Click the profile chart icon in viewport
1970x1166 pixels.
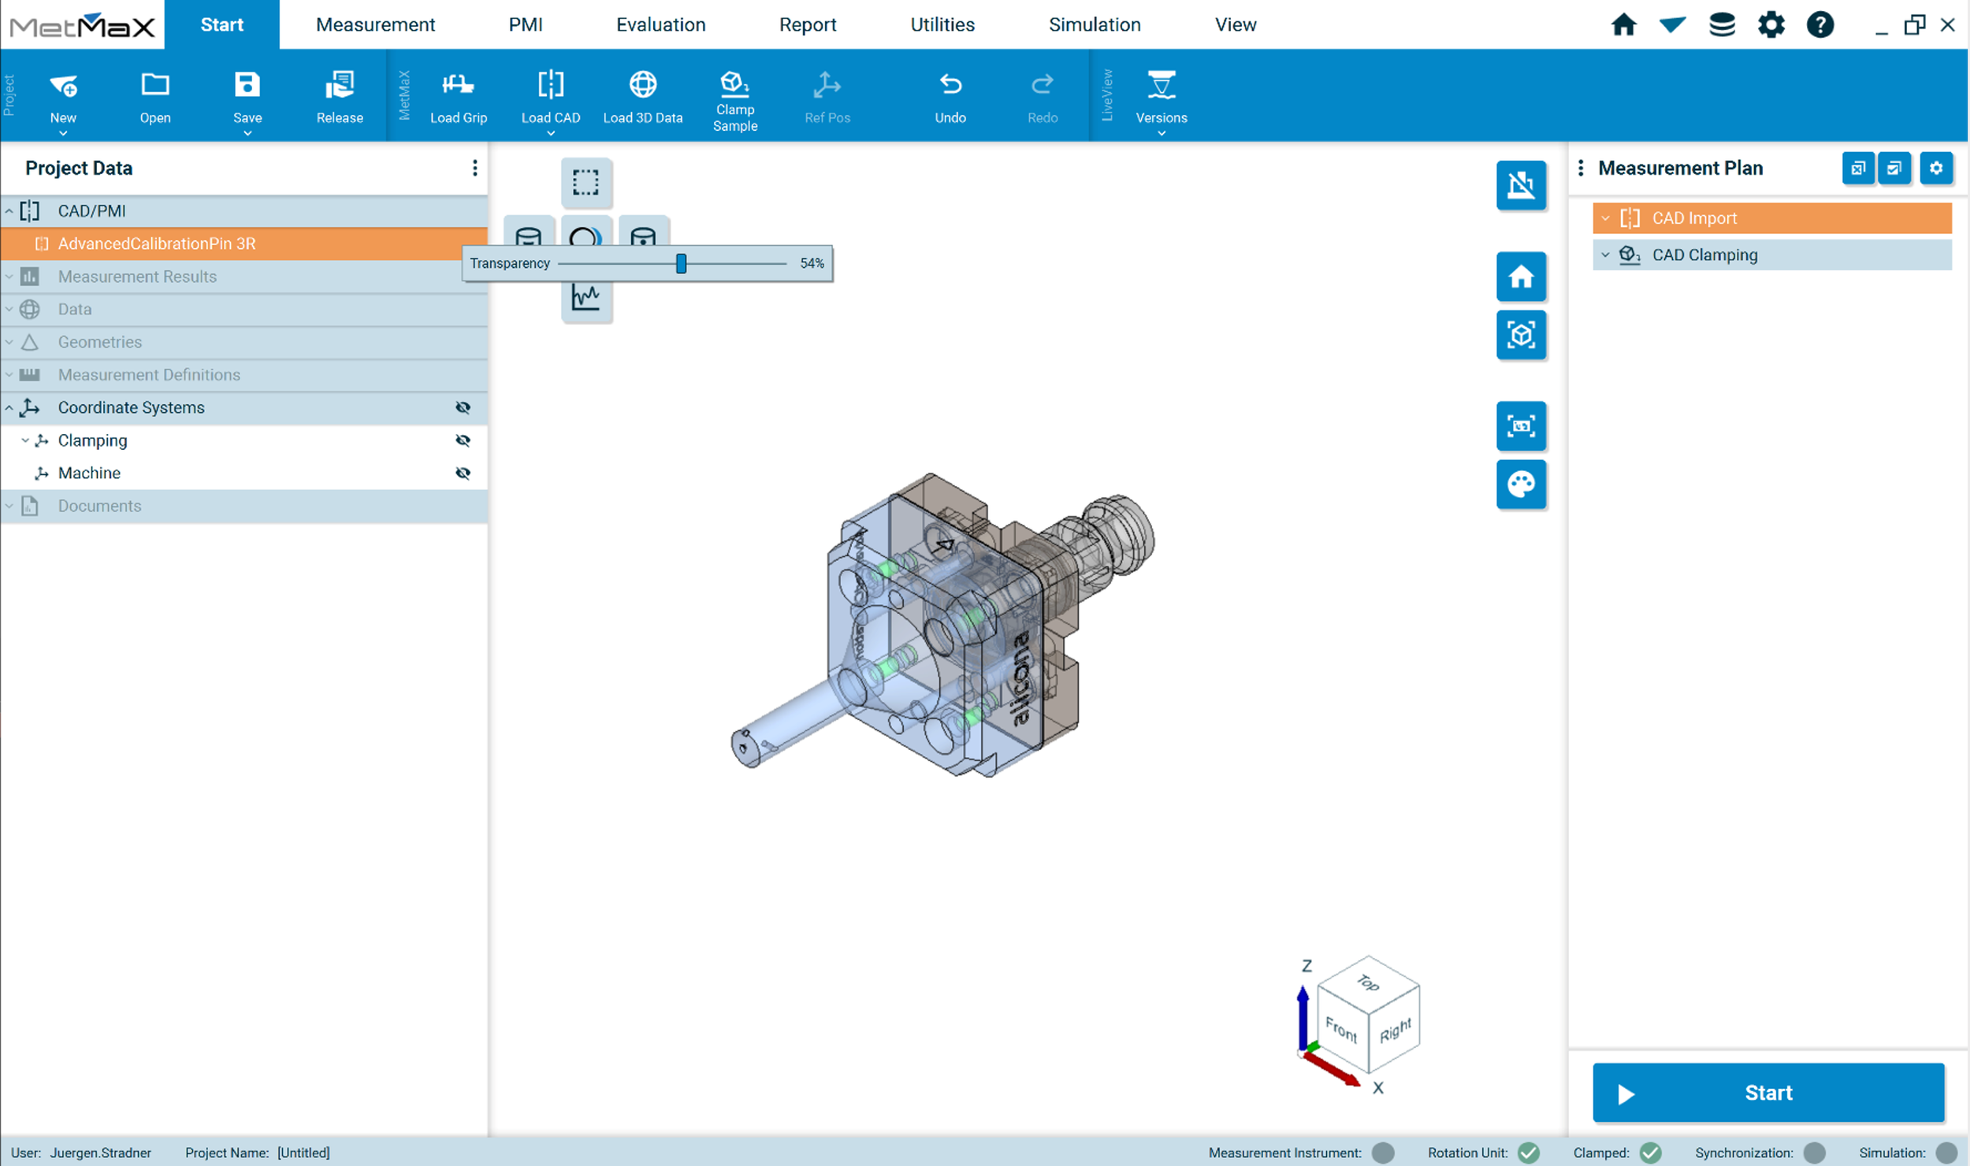click(x=585, y=298)
